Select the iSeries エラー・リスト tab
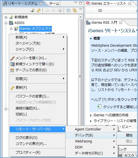 (x=109, y=4)
